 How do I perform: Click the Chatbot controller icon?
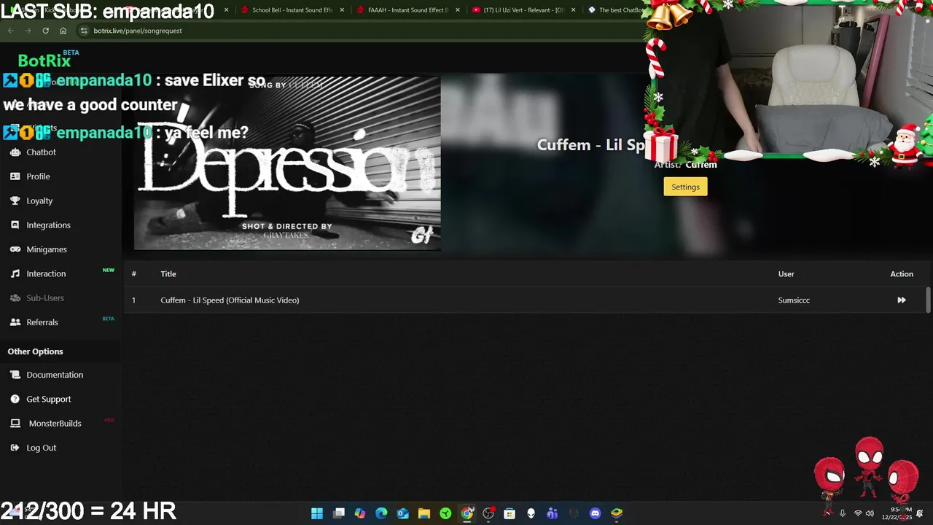coord(15,152)
